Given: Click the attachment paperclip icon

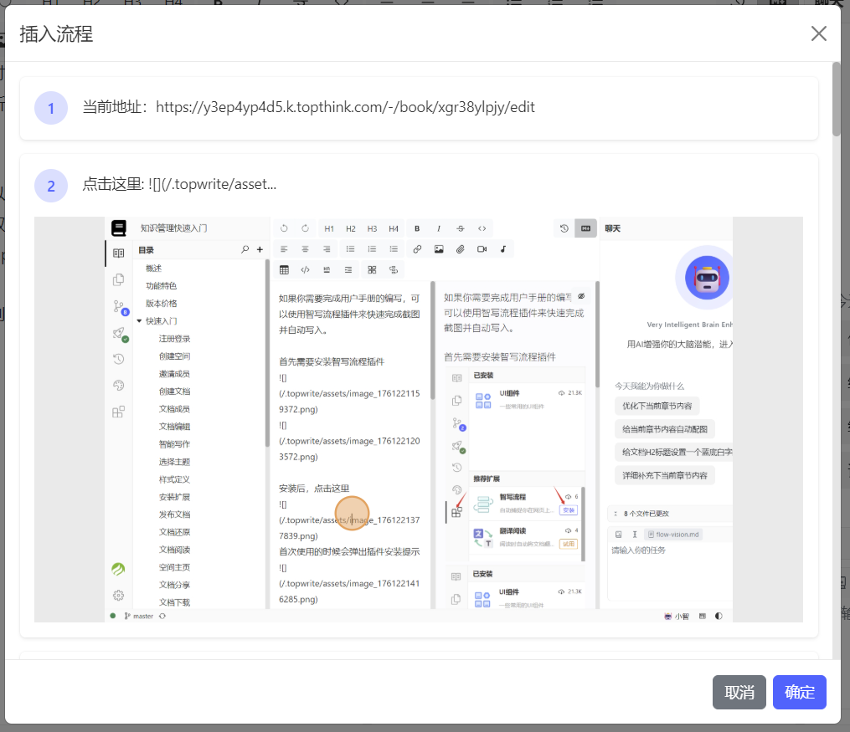Looking at the screenshot, I should pos(460,249).
